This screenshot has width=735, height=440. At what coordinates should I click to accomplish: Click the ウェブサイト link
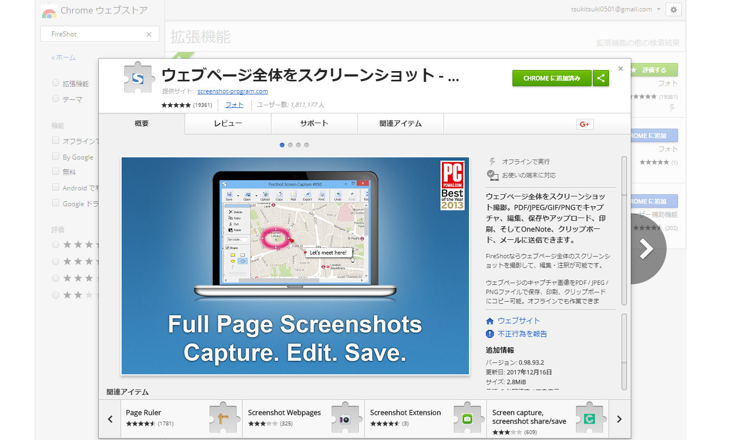[x=518, y=321]
